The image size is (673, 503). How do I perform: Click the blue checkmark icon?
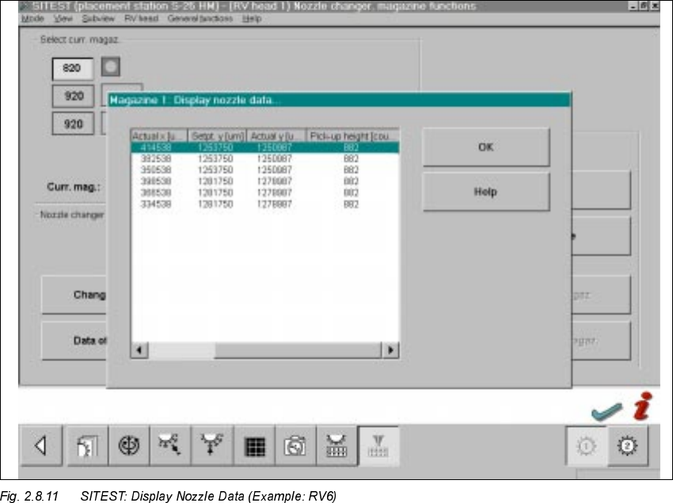coord(606,411)
